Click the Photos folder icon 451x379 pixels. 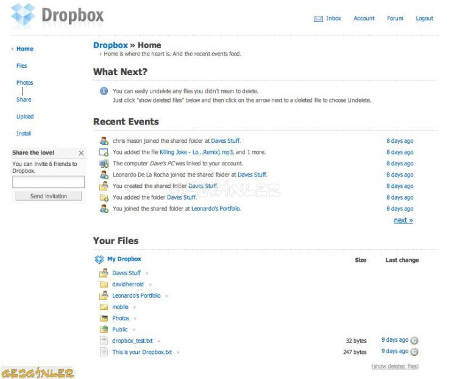pos(104,319)
